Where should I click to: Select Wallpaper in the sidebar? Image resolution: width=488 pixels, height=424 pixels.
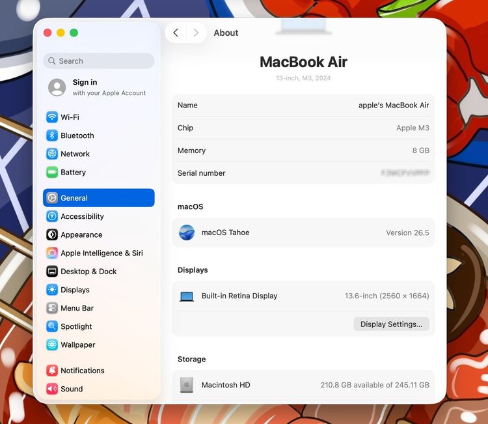pyautogui.click(x=99, y=345)
